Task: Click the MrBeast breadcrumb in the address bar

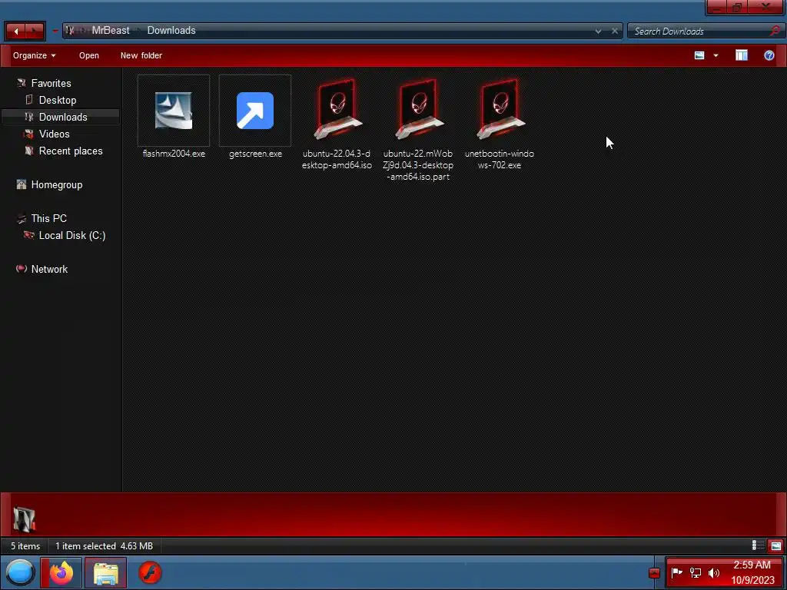Action: point(111,31)
